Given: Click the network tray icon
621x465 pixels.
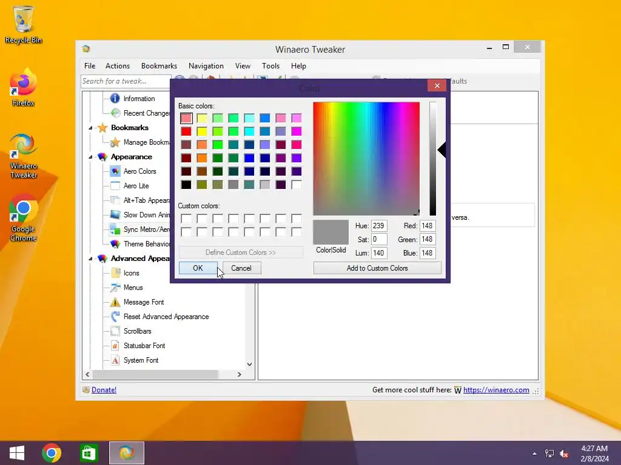Looking at the screenshot, I should (549, 453).
